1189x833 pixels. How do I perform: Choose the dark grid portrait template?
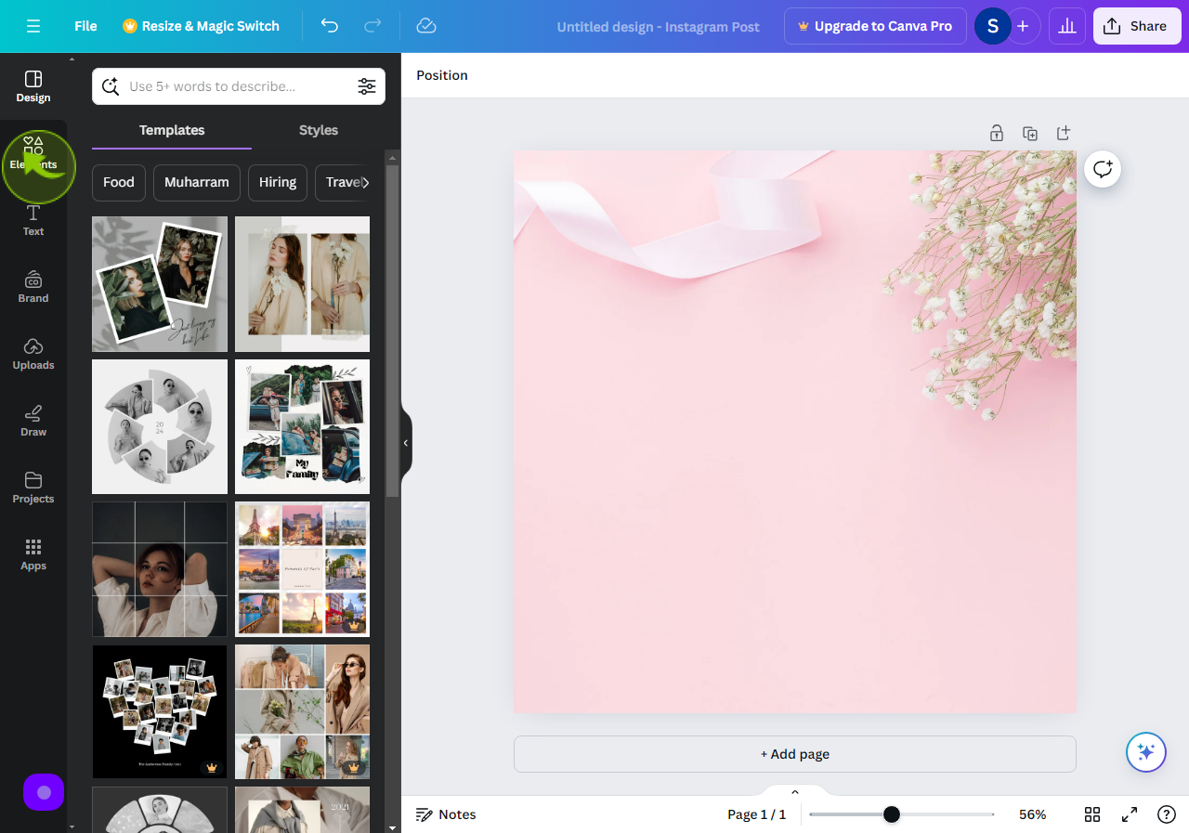[x=160, y=569]
